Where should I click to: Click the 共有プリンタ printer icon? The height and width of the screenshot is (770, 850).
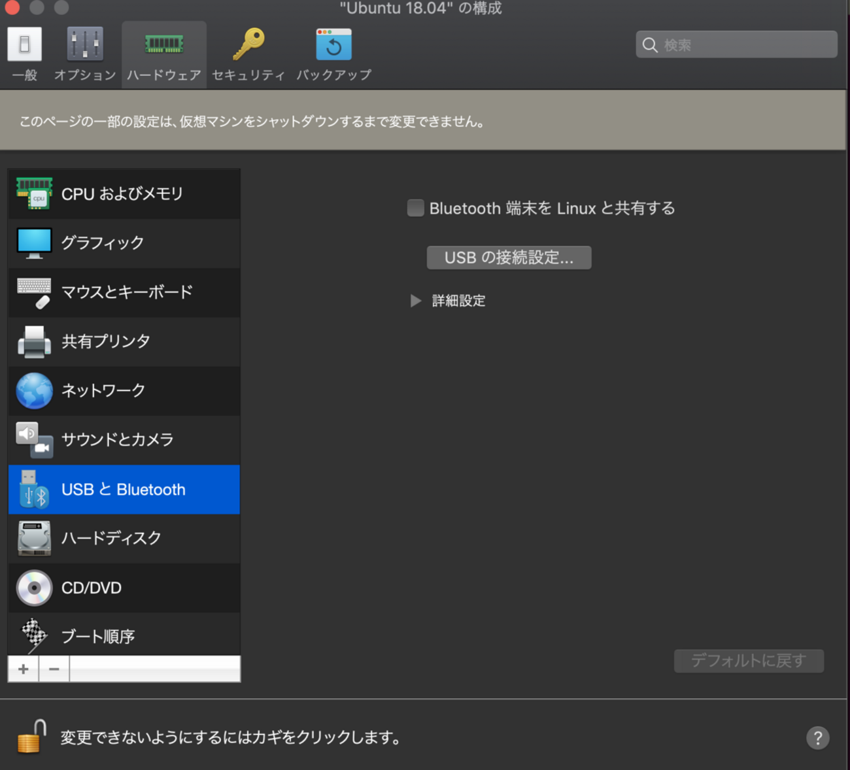[34, 341]
